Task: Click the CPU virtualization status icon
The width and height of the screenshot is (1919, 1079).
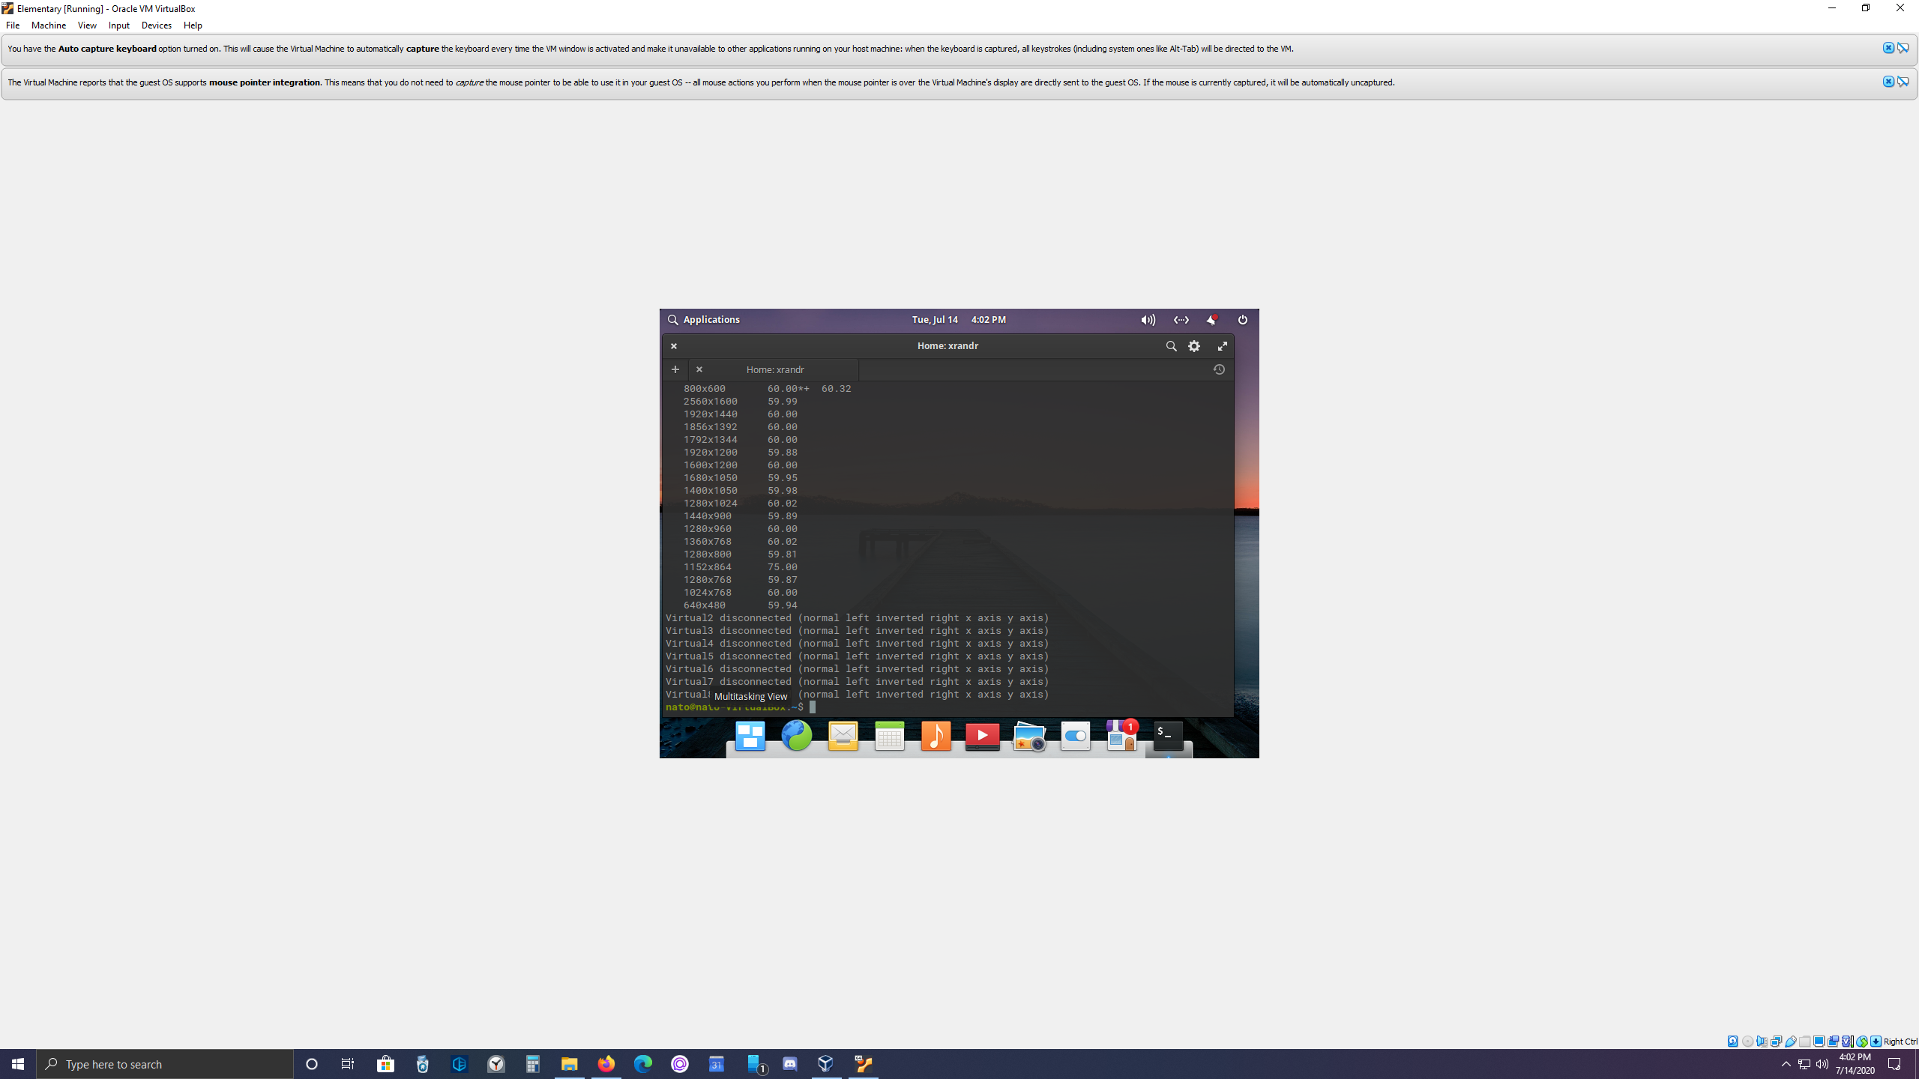Action: [1847, 1042]
